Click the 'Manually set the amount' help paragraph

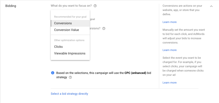pos(184,36)
